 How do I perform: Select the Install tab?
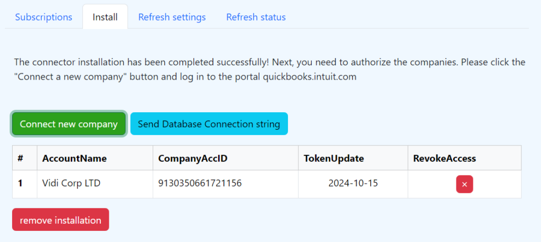click(x=105, y=17)
